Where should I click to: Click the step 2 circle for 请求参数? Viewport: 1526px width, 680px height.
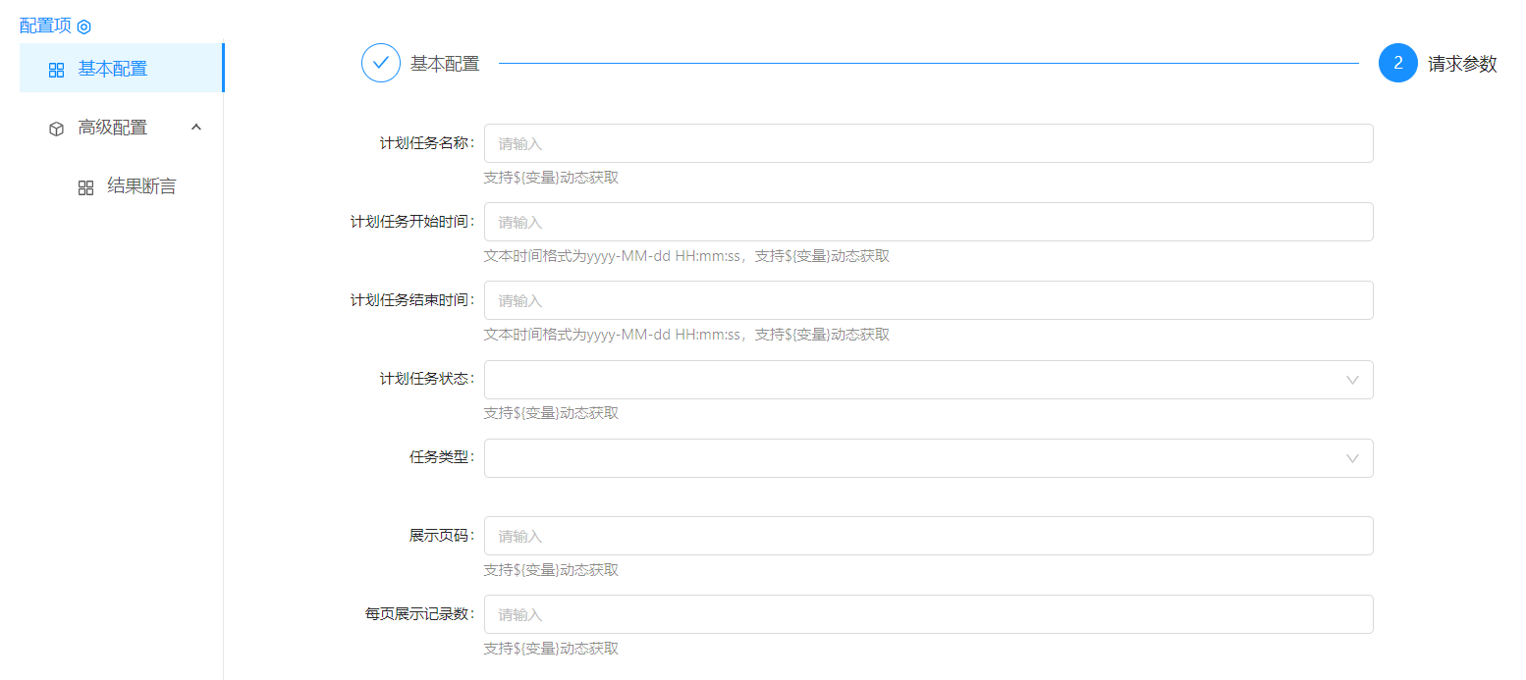(1397, 63)
